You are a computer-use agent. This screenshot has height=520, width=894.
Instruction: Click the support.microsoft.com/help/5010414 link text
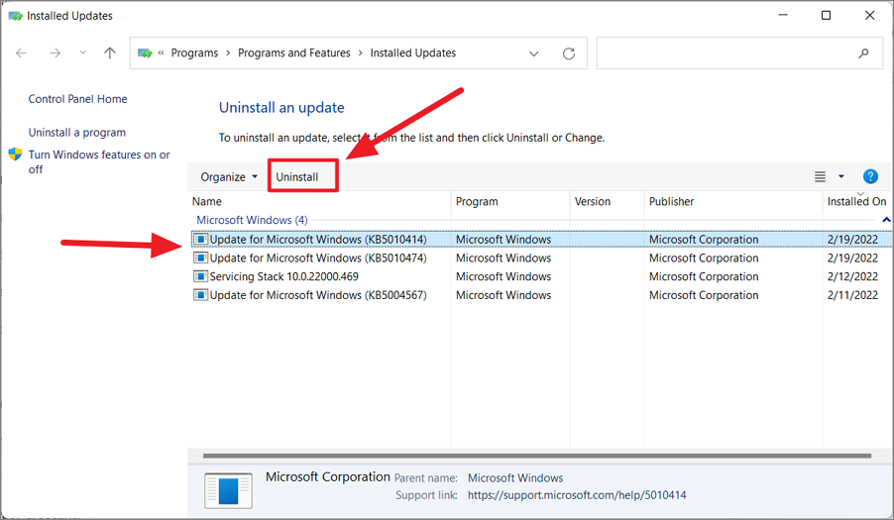pyautogui.click(x=577, y=495)
